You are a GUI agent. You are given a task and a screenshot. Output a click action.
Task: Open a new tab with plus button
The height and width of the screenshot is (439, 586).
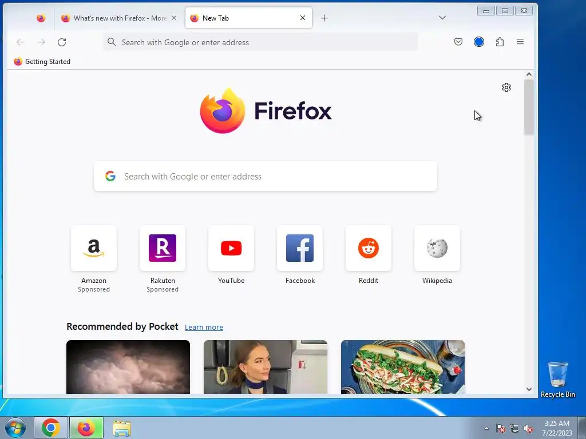(324, 18)
